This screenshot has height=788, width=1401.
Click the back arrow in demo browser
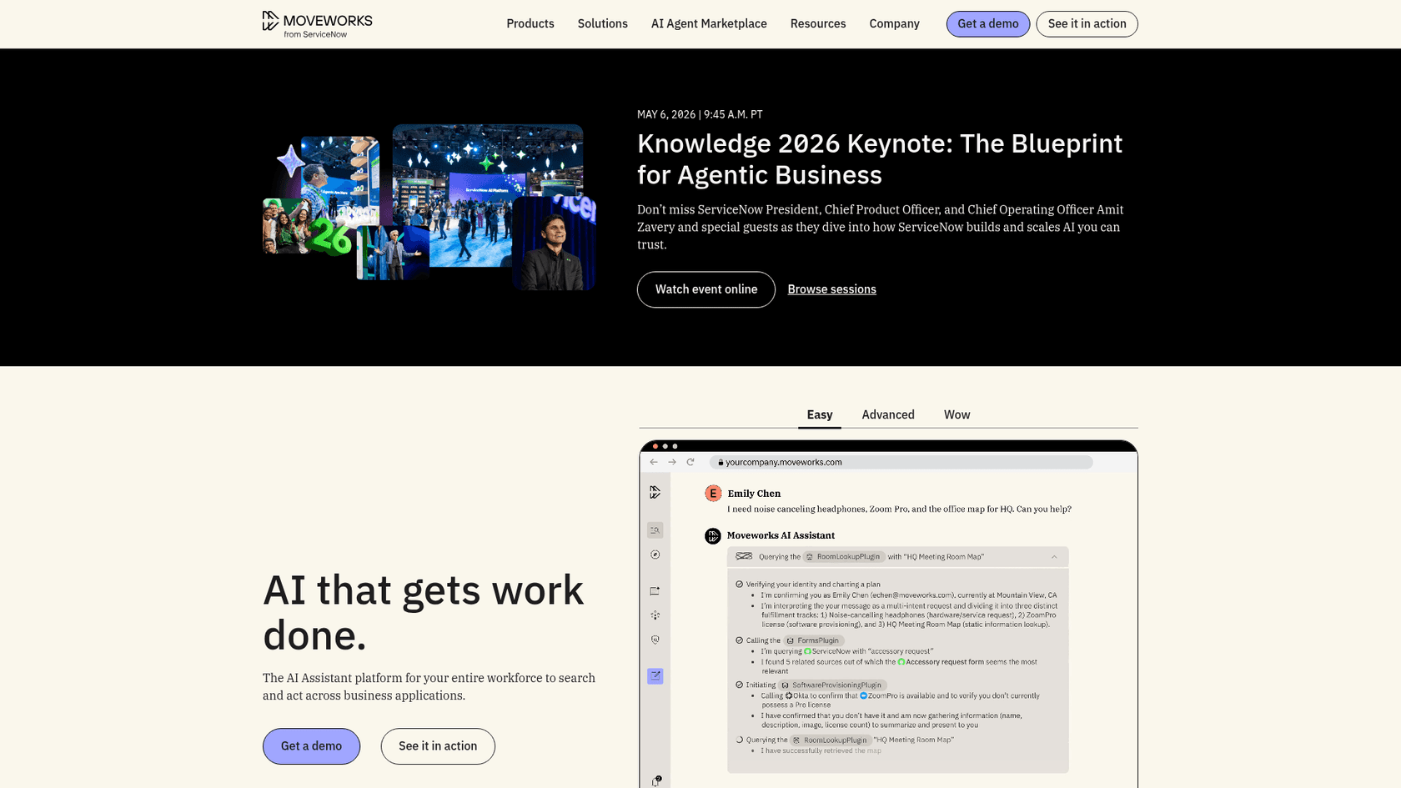pos(654,462)
